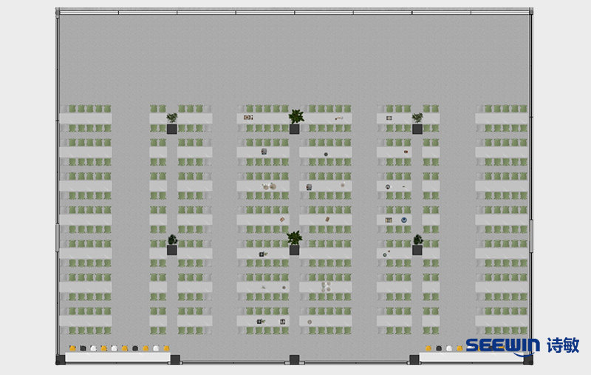Select the door panel on the left wall
Screen dimensions: 591x375
(58, 237)
